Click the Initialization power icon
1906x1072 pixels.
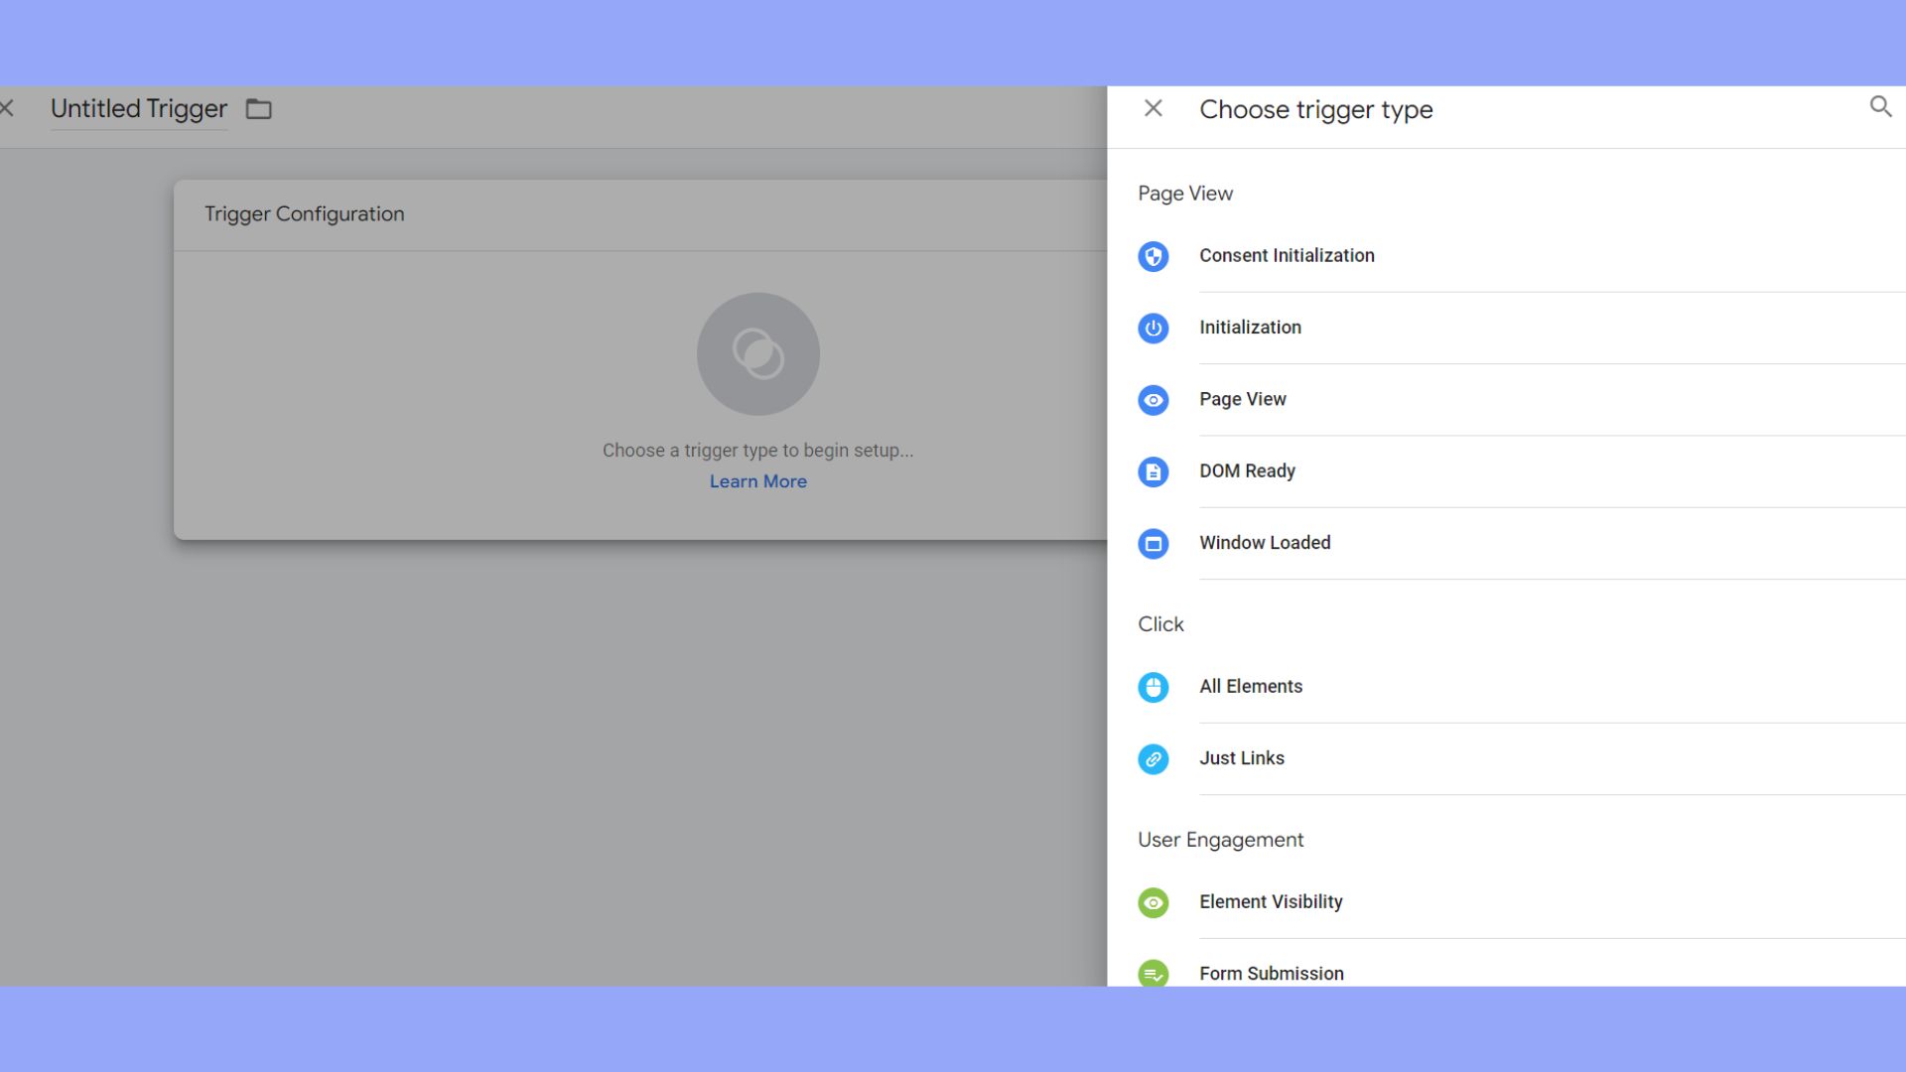click(x=1153, y=328)
